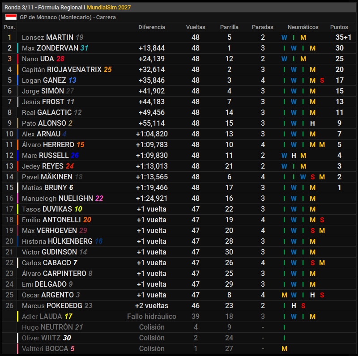Select retired driver Oliver WIITZ 30
This screenshot has height=356, width=358.
(x=47, y=338)
